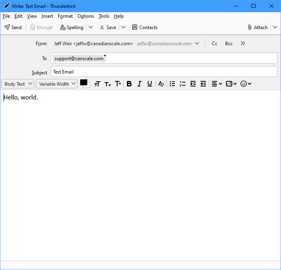Click the Attach paperclip button
Image resolution: width=281 pixels, height=270 pixels.
257,28
